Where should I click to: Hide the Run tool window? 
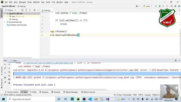(x=179, y=60)
